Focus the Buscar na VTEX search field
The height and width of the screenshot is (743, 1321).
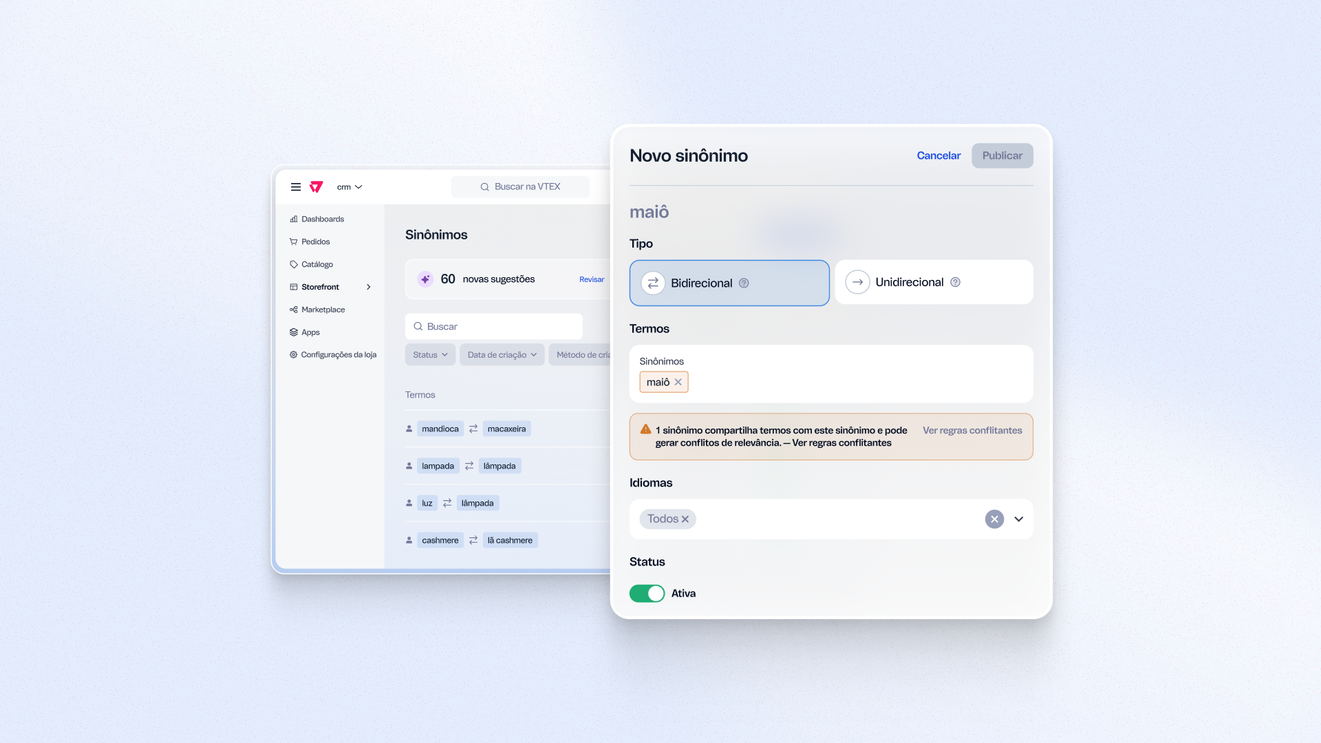pos(520,187)
